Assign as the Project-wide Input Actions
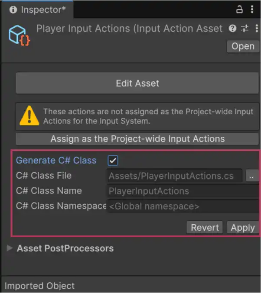 coord(137,139)
